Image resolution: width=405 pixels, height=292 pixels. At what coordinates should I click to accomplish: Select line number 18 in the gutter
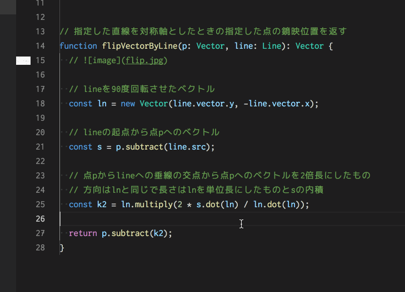click(39, 104)
